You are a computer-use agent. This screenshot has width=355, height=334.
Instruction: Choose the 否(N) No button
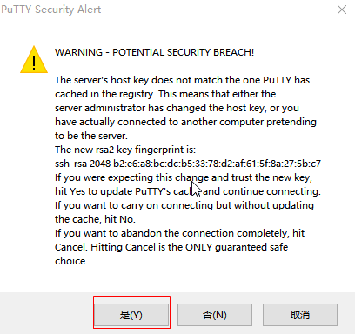coord(215,315)
